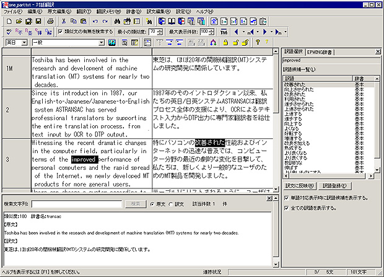Click the search string input field

(77, 204)
